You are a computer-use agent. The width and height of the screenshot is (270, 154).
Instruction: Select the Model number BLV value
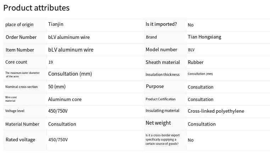[x=191, y=50]
